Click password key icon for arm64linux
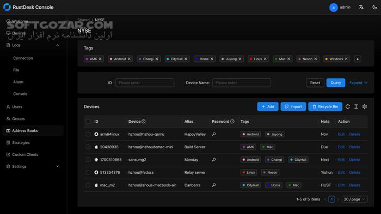The image size is (381, 214). 214,134
